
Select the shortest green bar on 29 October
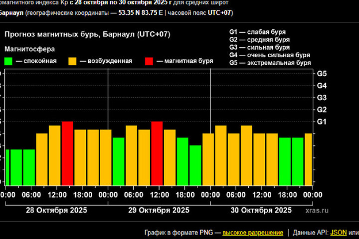point(195,165)
